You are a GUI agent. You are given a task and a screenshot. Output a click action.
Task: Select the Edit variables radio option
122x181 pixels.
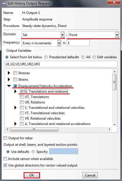point(94,57)
